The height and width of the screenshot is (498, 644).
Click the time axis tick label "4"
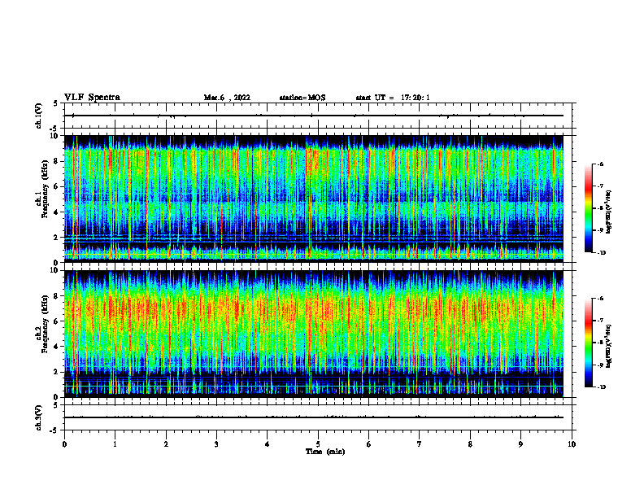[268, 444]
